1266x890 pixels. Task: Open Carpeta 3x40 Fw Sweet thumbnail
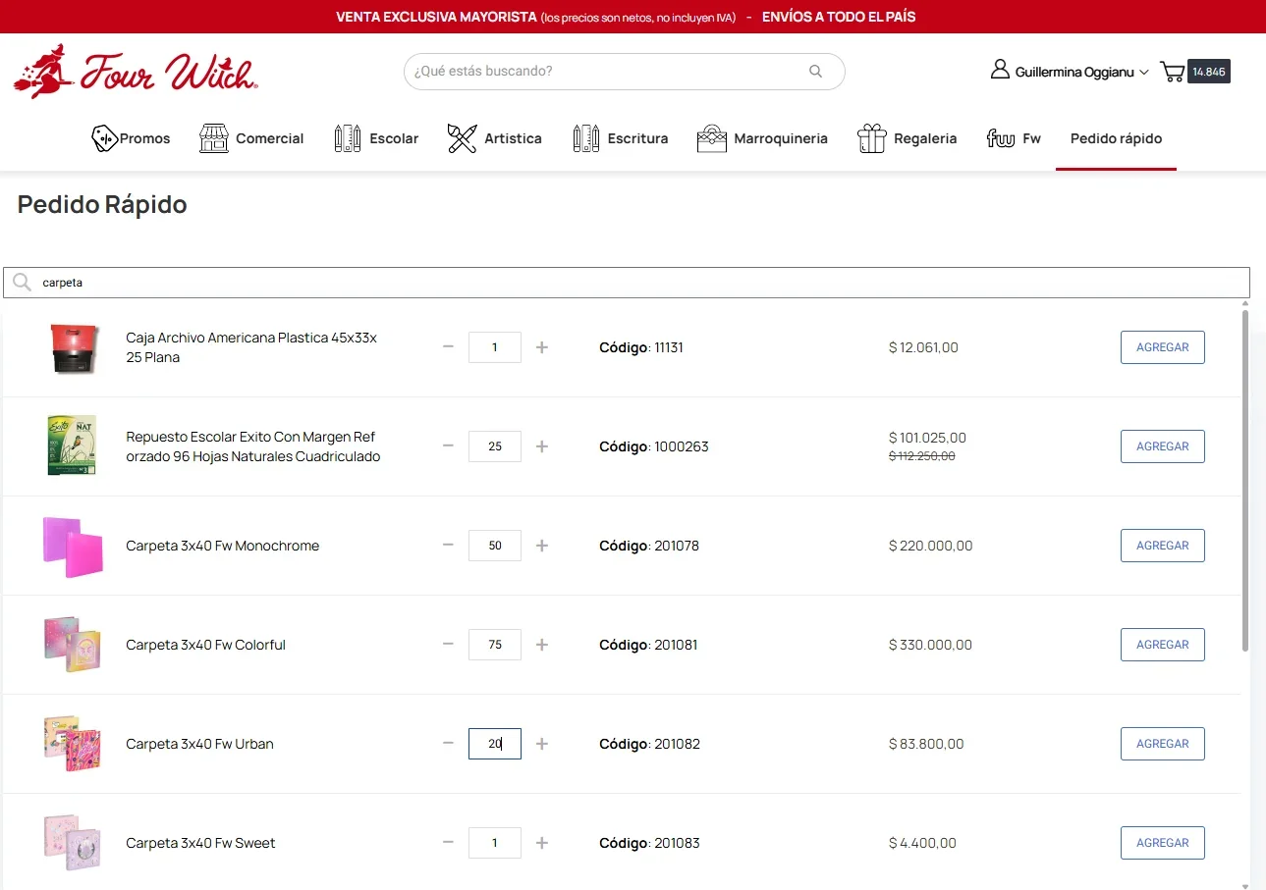click(73, 843)
